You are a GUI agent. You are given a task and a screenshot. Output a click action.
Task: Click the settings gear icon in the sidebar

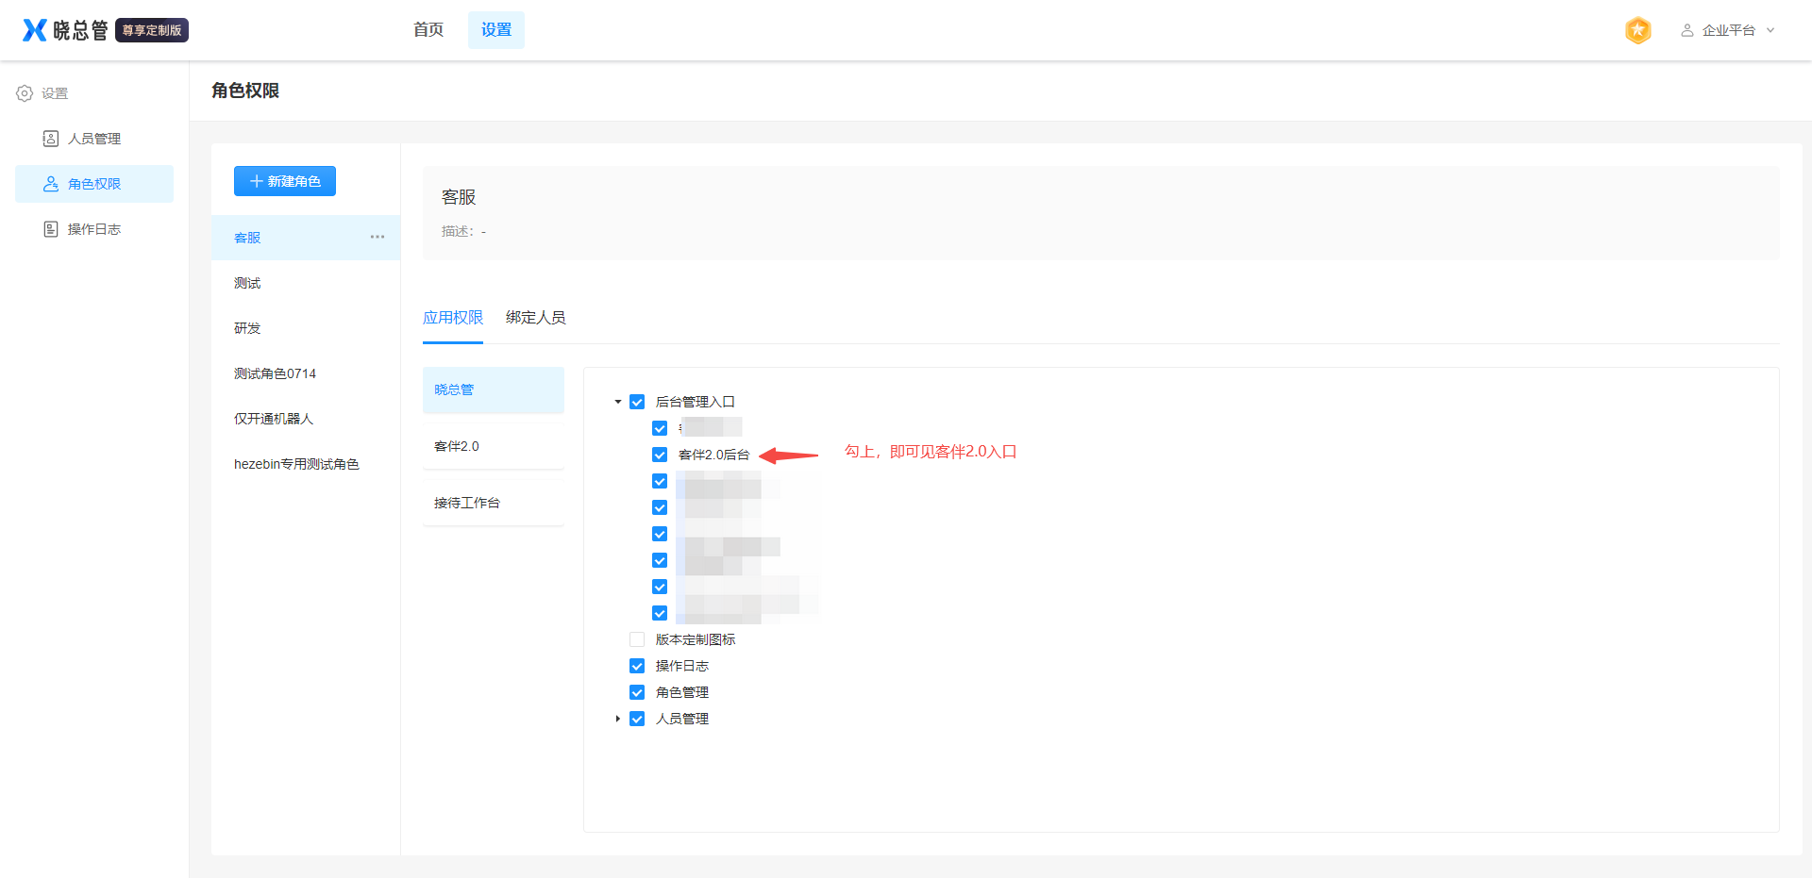click(25, 93)
